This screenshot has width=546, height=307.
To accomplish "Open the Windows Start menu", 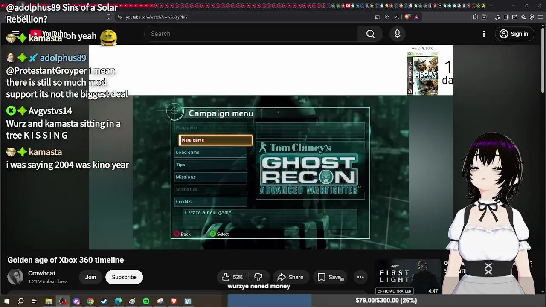I will 6,301.
